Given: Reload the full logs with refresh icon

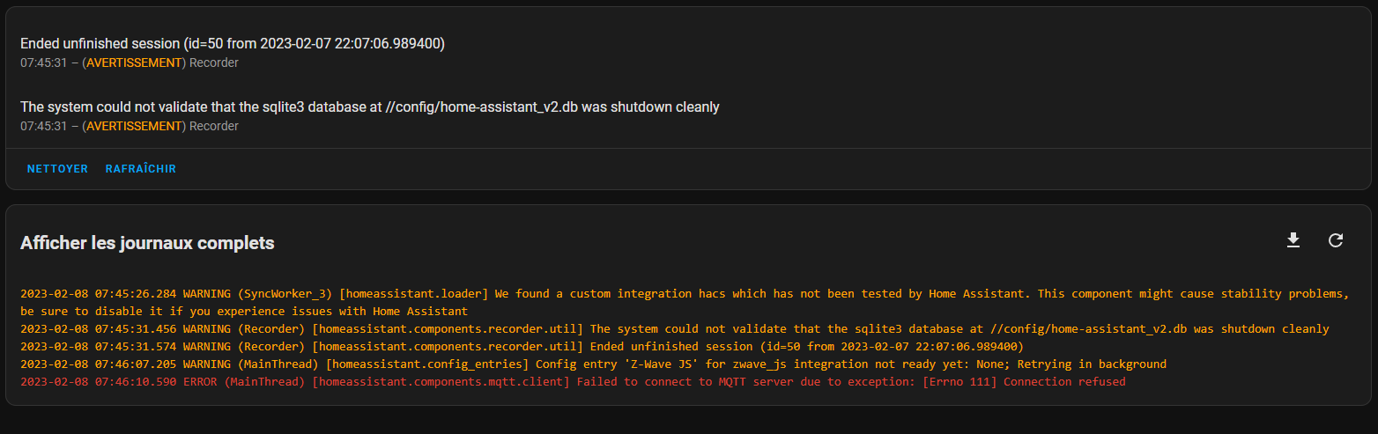Looking at the screenshot, I should coord(1336,240).
